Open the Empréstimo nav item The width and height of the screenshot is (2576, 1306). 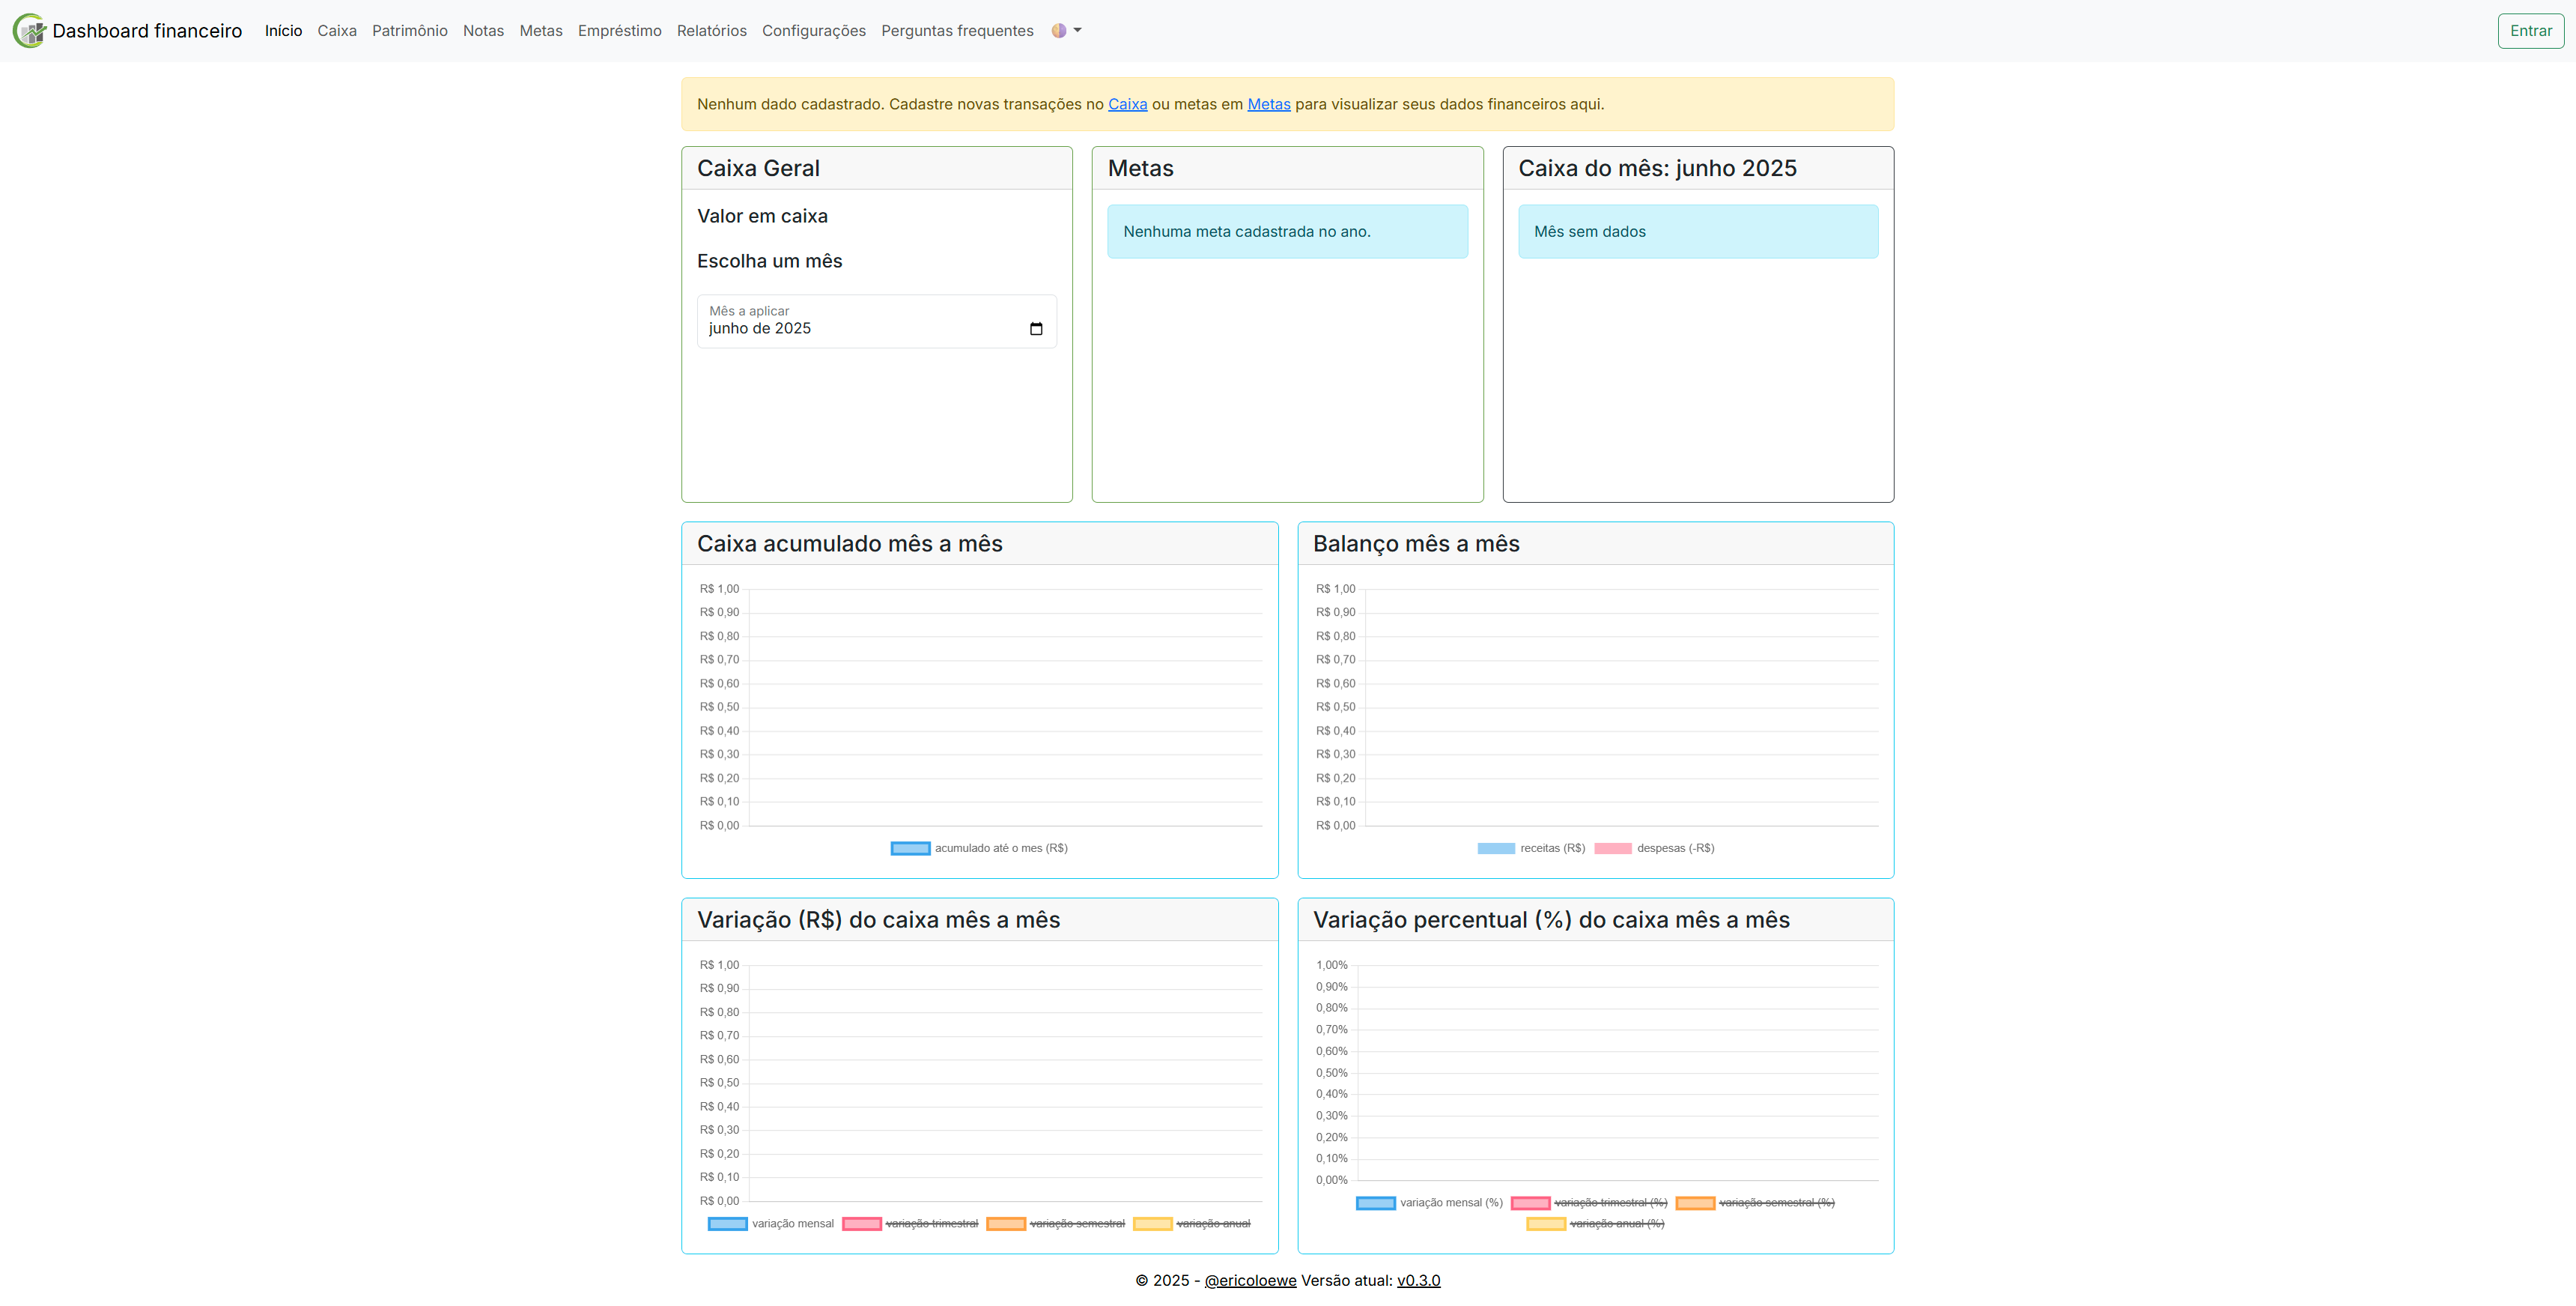point(620,31)
